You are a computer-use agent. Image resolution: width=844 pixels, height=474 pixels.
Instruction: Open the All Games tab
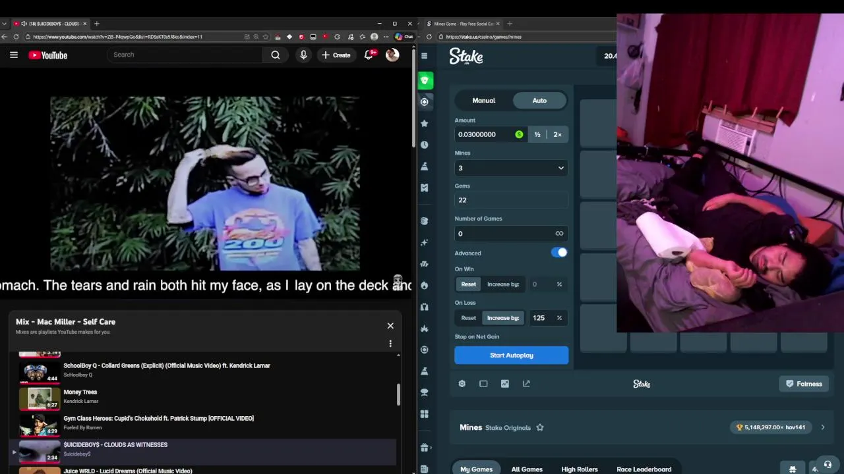527,469
